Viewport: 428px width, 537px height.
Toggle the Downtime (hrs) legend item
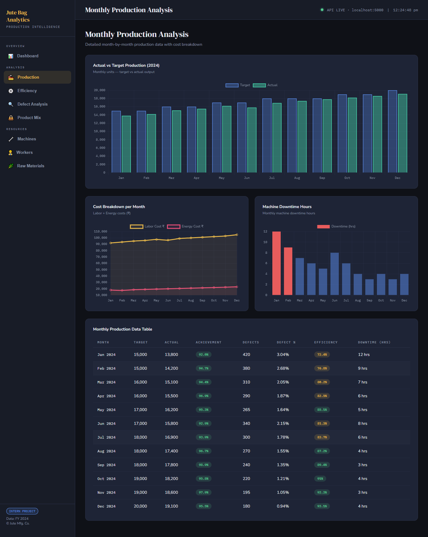point(336,227)
